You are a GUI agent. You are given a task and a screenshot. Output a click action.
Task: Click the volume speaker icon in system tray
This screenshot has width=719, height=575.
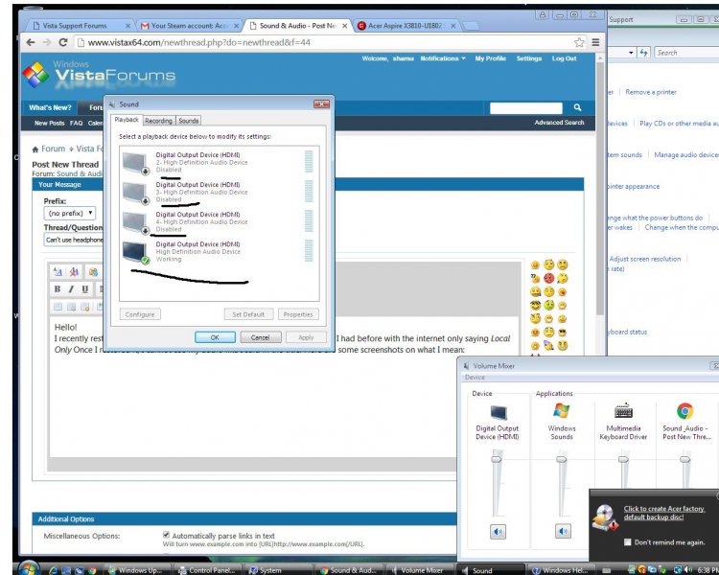point(687,570)
